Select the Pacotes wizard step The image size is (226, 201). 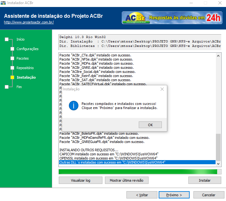click(23, 58)
